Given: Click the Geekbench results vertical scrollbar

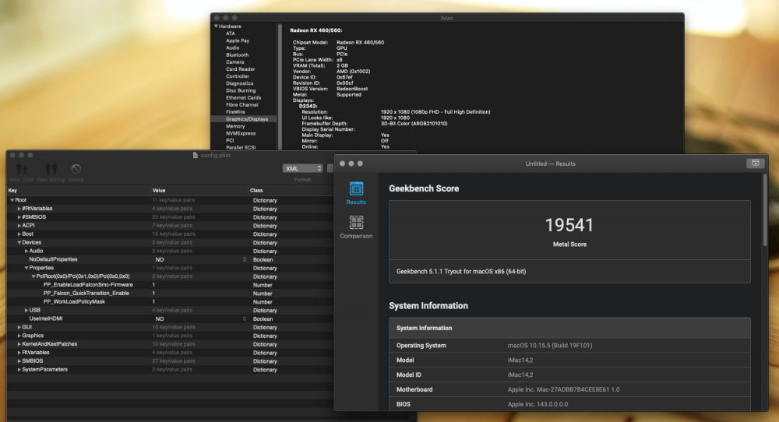Looking at the screenshot, I should tap(765, 209).
